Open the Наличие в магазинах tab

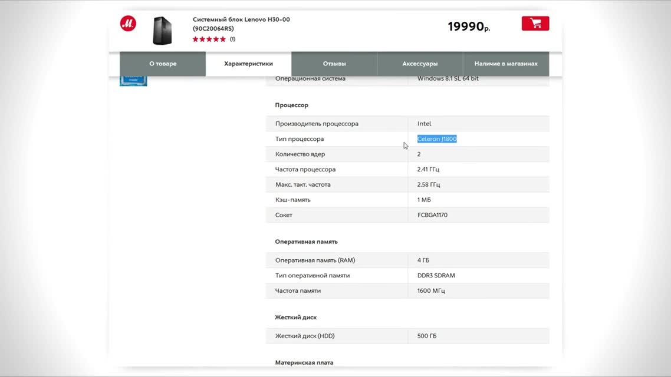[506, 64]
